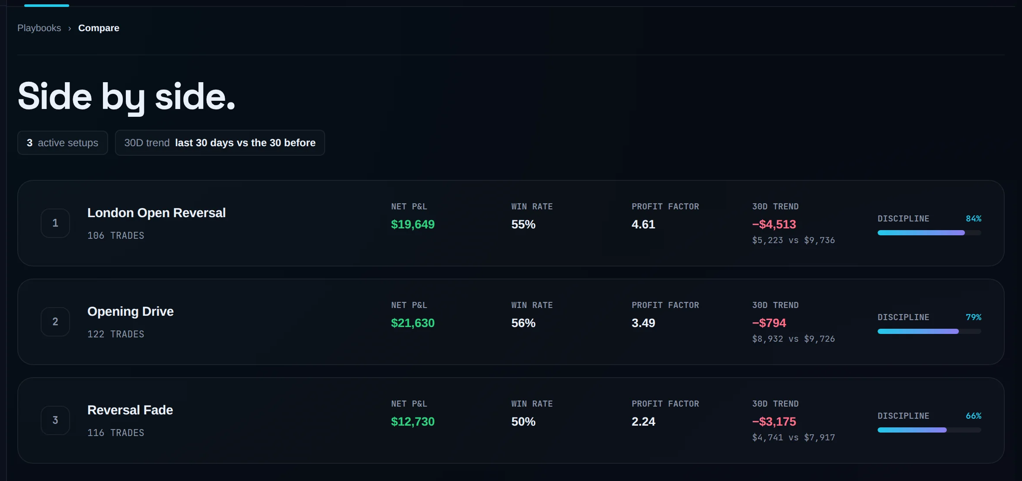Click the 56% win rate value
Image resolution: width=1022 pixels, height=481 pixels.
pyautogui.click(x=524, y=323)
